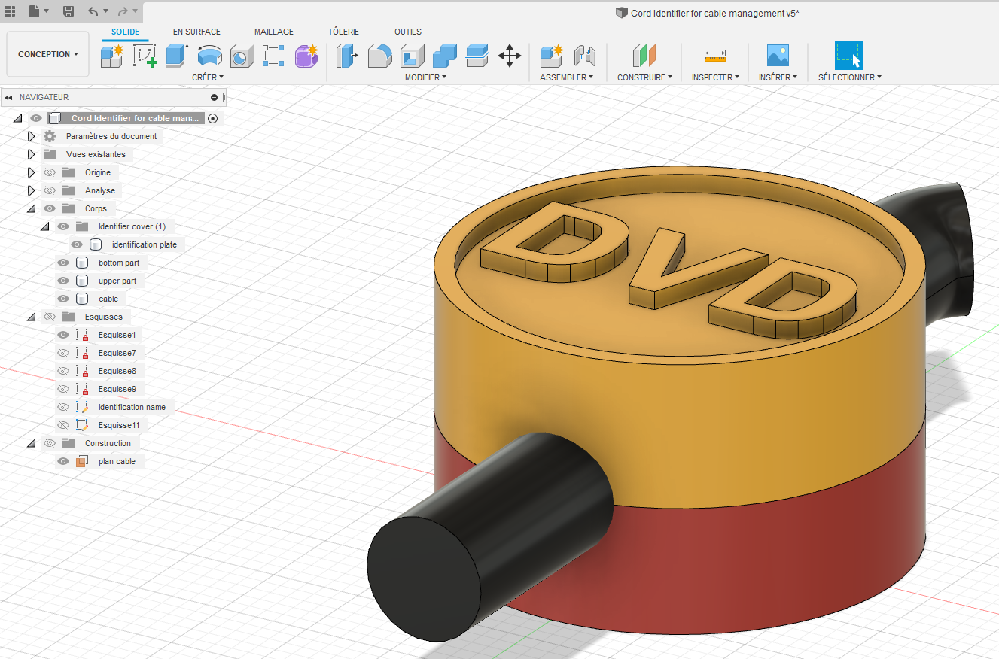Screen dimensions: 999x659
Task: Open the CONCEPTION workspace dropdown
Action: (x=47, y=54)
